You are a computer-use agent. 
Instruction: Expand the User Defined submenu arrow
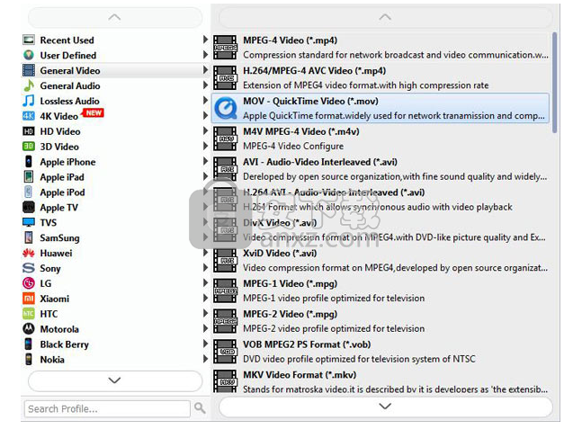click(205, 55)
